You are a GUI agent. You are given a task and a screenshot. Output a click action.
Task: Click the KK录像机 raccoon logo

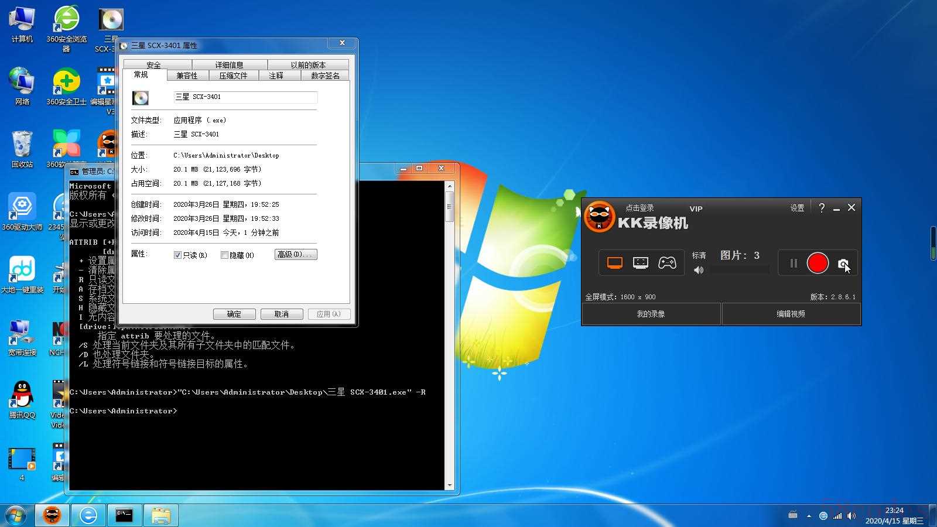[x=599, y=217]
